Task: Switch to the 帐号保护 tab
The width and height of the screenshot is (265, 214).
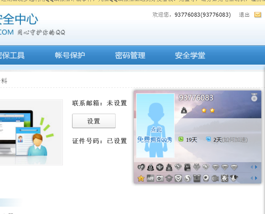Action: (x=70, y=55)
